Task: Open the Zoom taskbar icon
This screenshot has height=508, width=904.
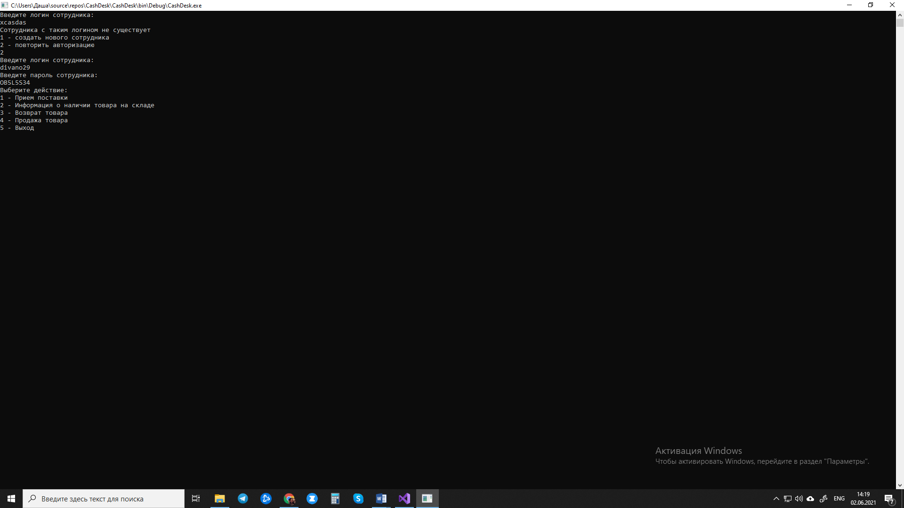Action: (x=312, y=499)
